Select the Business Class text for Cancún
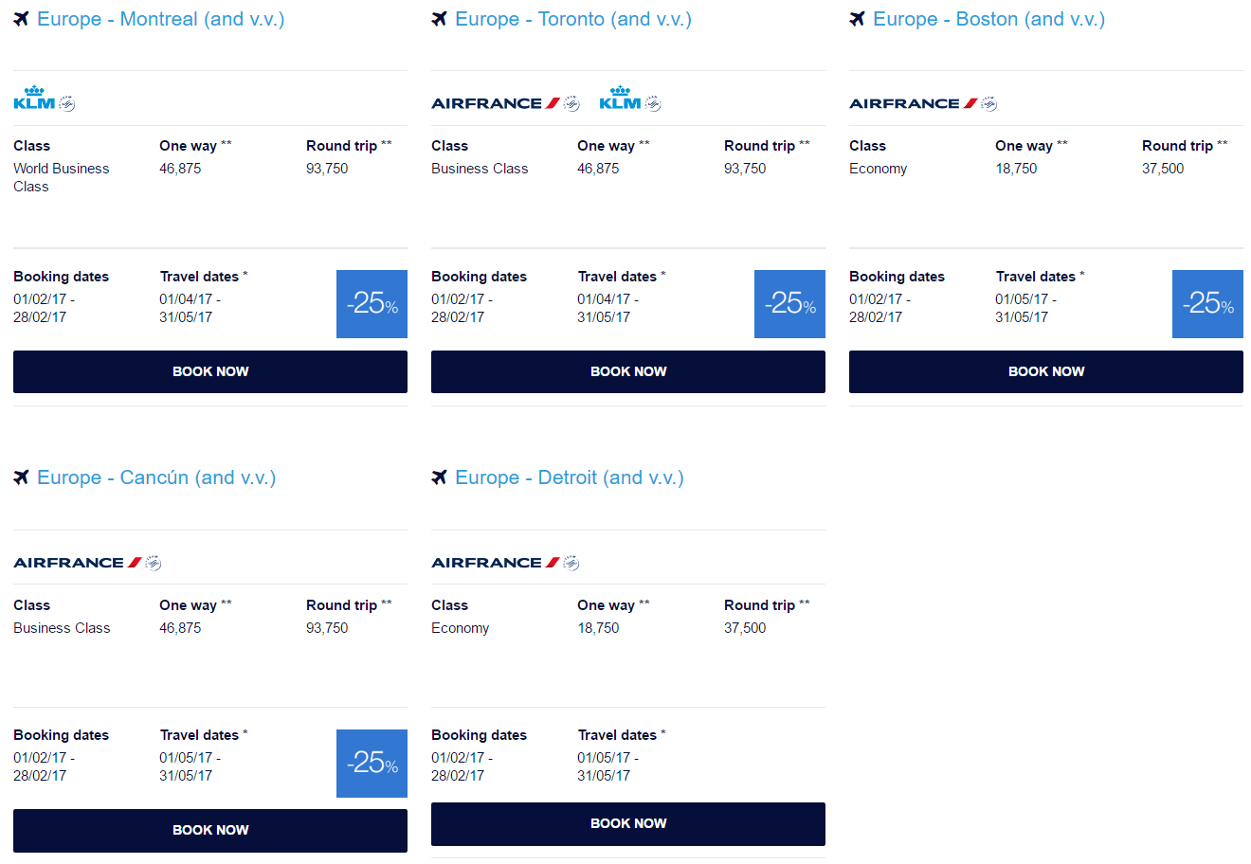Viewport: 1251px width, 864px height. (62, 628)
